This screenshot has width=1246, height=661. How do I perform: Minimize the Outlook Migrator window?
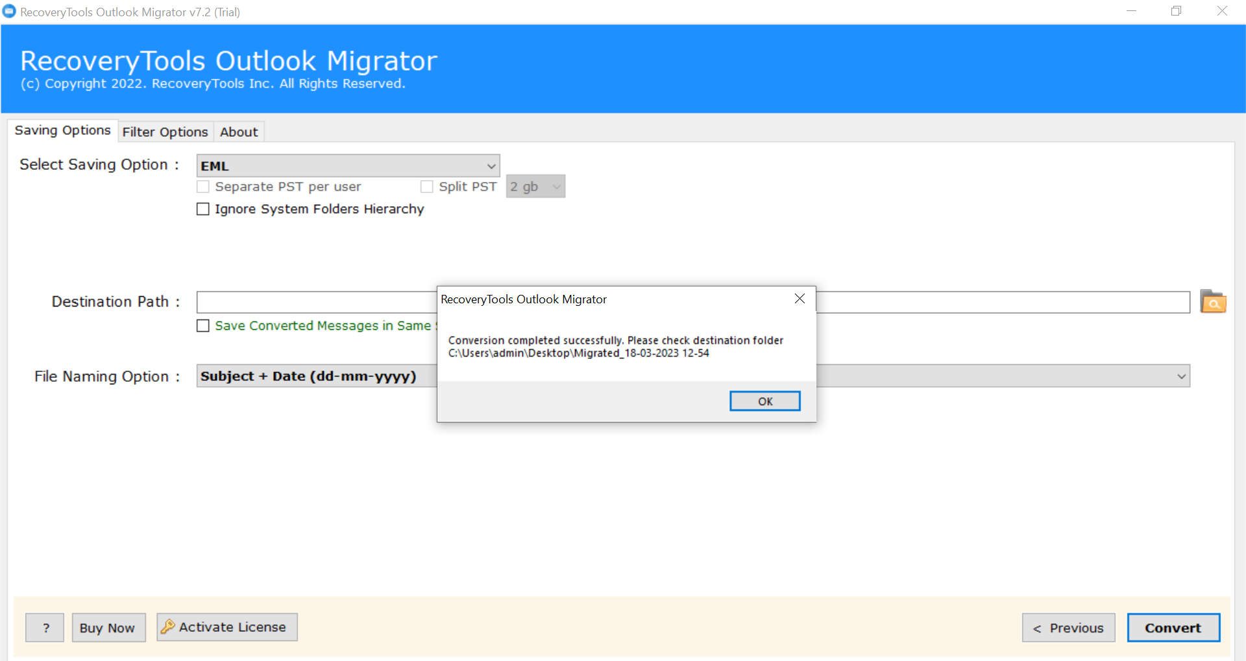point(1131,11)
